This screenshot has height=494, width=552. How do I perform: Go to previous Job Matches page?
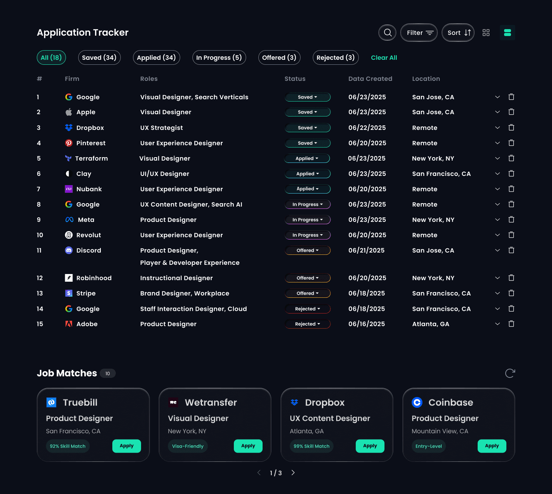click(x=259, y=473)
